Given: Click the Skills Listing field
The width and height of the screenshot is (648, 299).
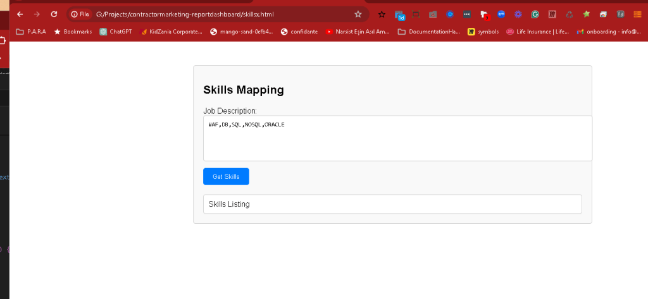Looking at the screenshot, I should pos(392,204).
